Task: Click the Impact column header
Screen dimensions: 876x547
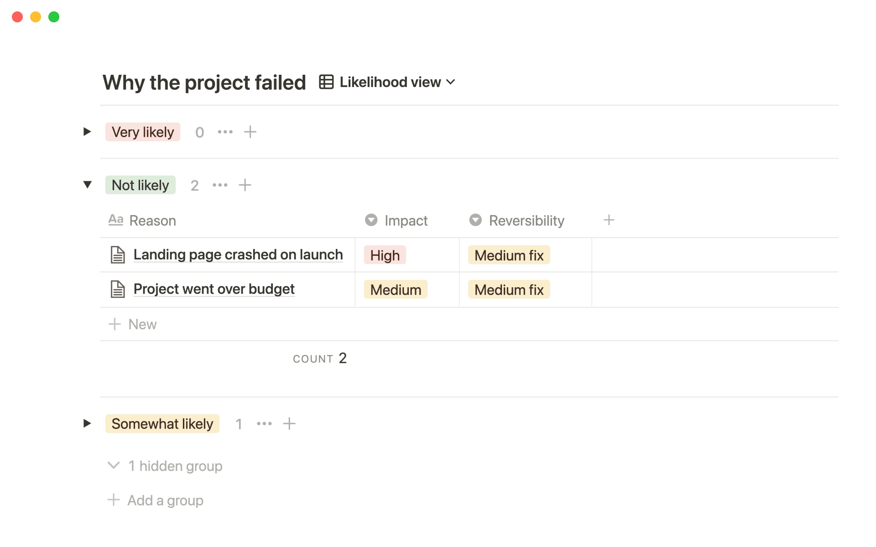Action: click(406, 220)
